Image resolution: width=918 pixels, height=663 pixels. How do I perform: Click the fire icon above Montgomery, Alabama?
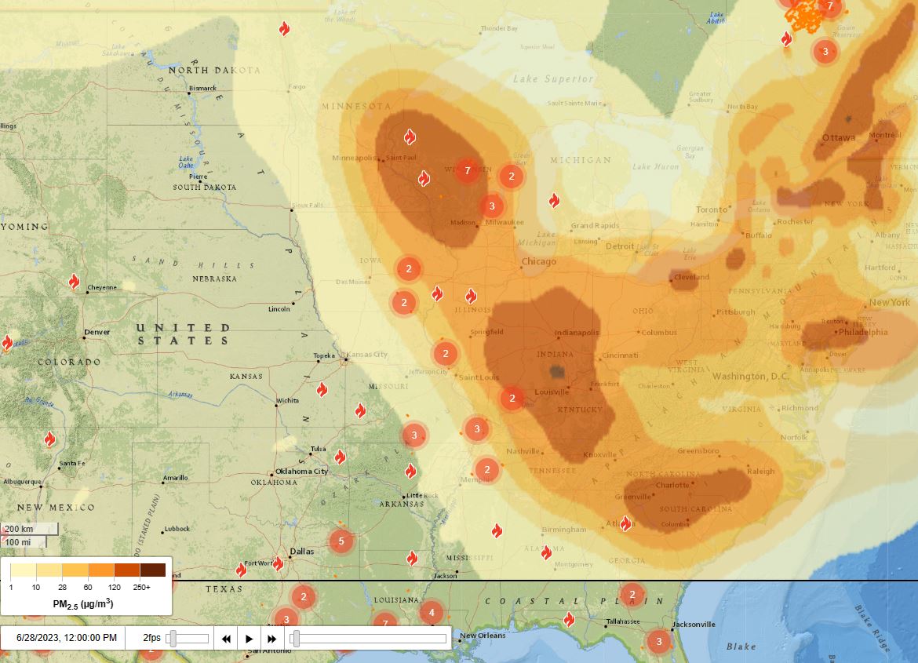tap(546, 552)
